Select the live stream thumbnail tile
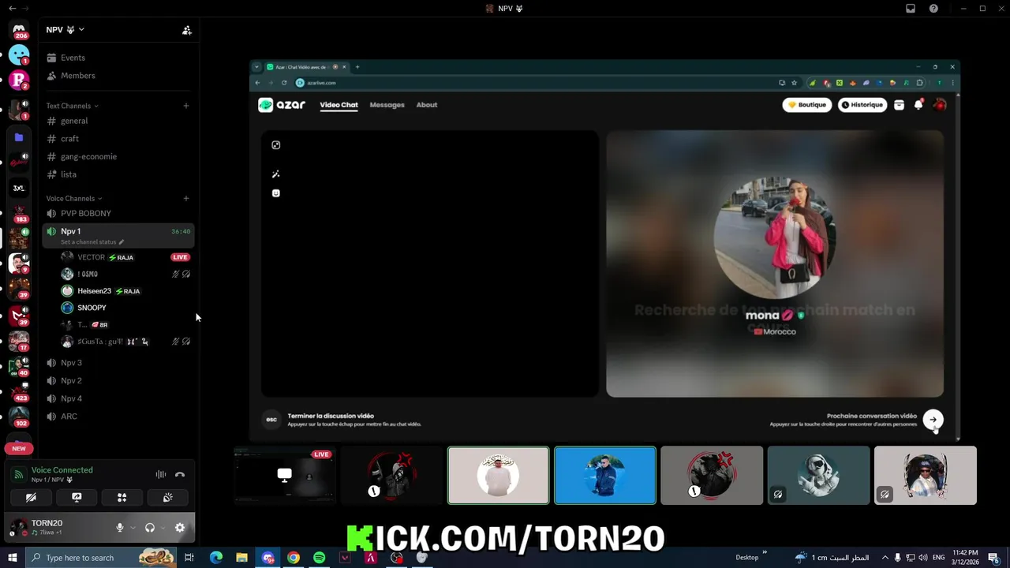The height and width of the screenshot is (568, 1010). click(285, 476)
